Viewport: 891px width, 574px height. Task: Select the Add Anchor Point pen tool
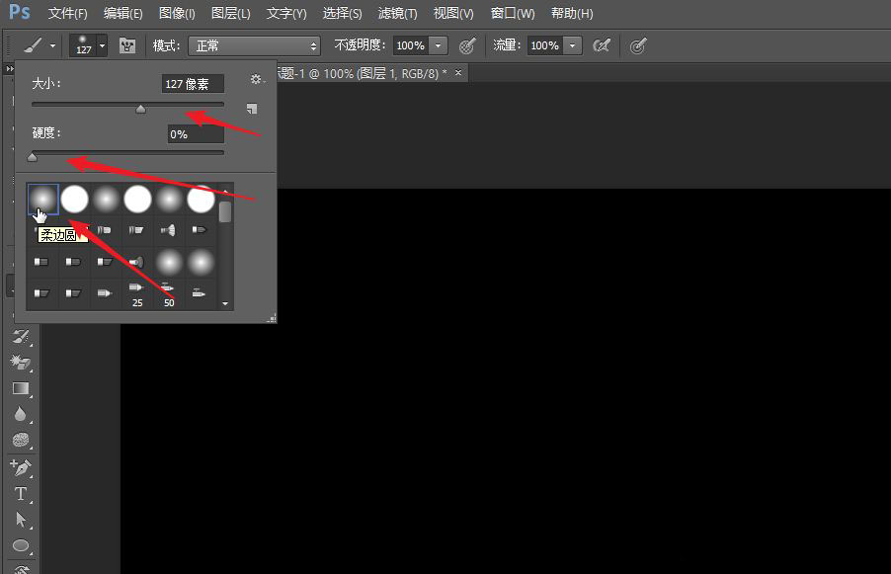[x=21, y=467]
